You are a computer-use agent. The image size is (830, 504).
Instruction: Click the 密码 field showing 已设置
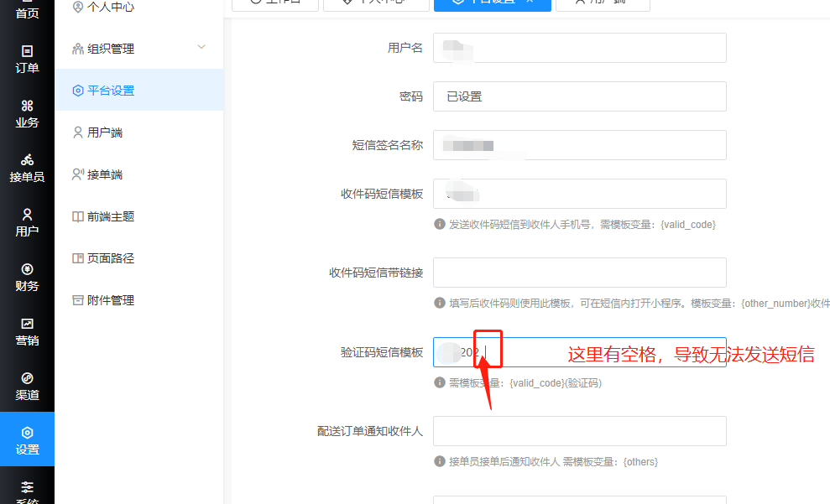pyautogui.click(x=580, y=96)
